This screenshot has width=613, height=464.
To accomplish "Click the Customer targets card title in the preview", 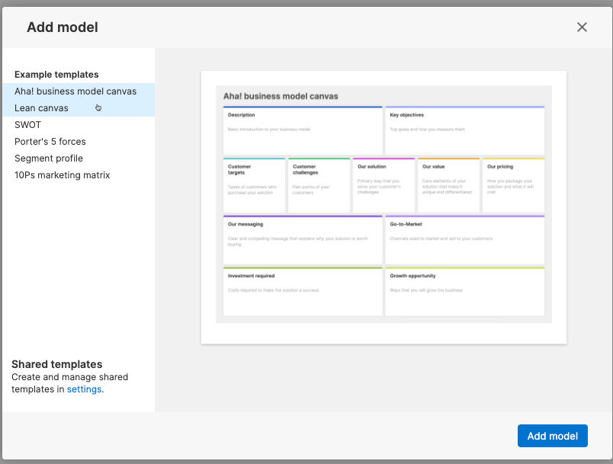I will click(239, 169).
